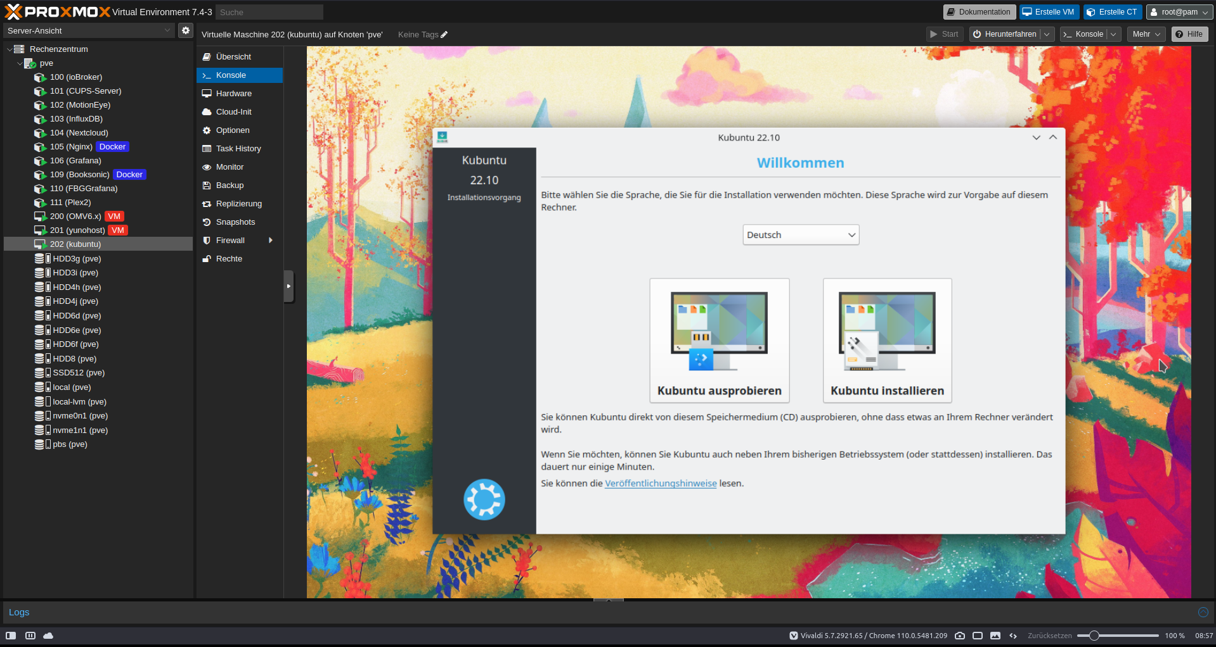Select Konsole in VM menu

(240, 75)
